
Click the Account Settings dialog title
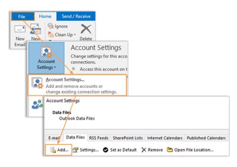tap(63, 101)
